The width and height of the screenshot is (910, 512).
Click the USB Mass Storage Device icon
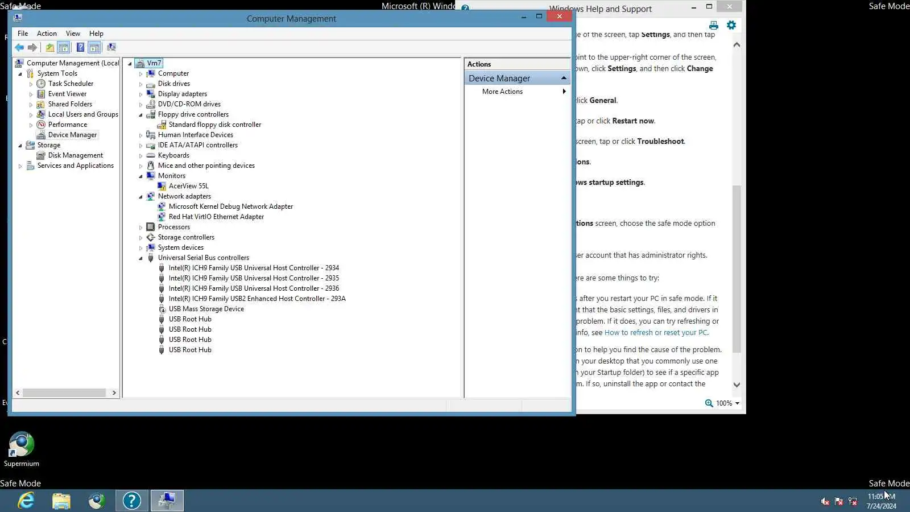(x=162, y=309)
